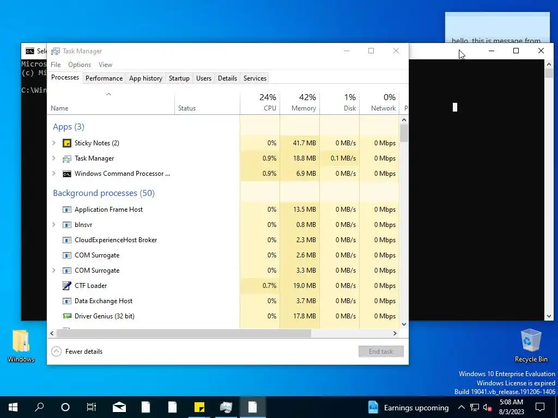558x418 pixels.
Task: Sort by the Memory column header
Action: pos(300,103)
